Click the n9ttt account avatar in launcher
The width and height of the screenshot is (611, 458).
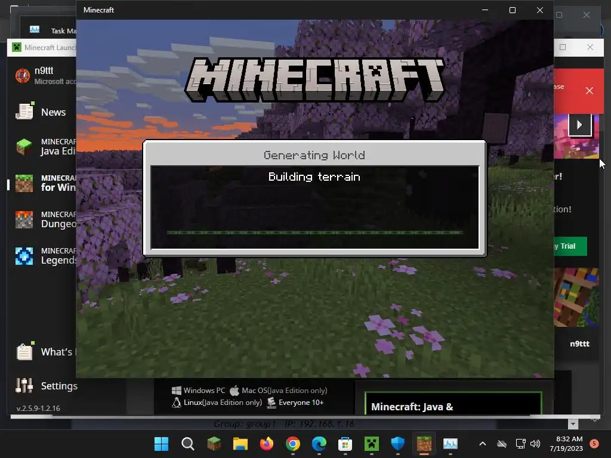coord(22,75)
